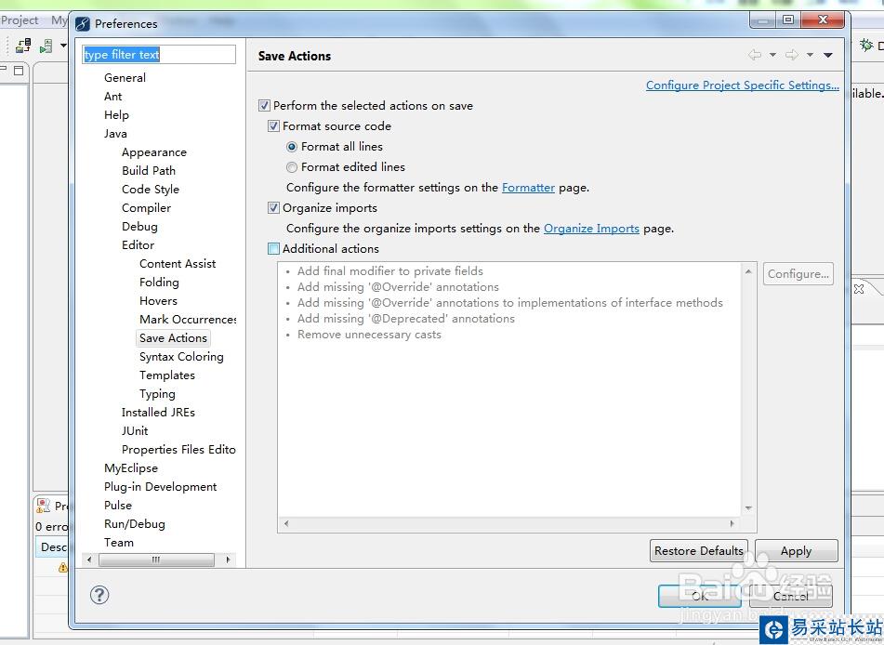This screenshot has height=645, width=884.
Task: Select Editor under Java
Action: 138,245
